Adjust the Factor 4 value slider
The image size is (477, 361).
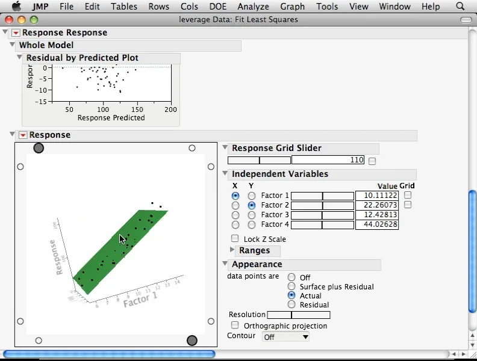tap(322, 225)
